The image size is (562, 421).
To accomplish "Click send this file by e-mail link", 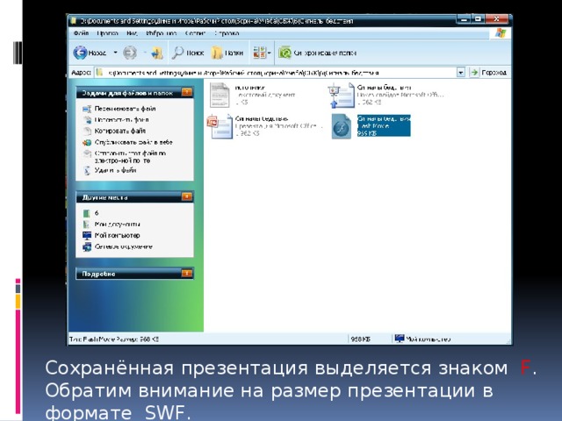I will coord(130,157).
